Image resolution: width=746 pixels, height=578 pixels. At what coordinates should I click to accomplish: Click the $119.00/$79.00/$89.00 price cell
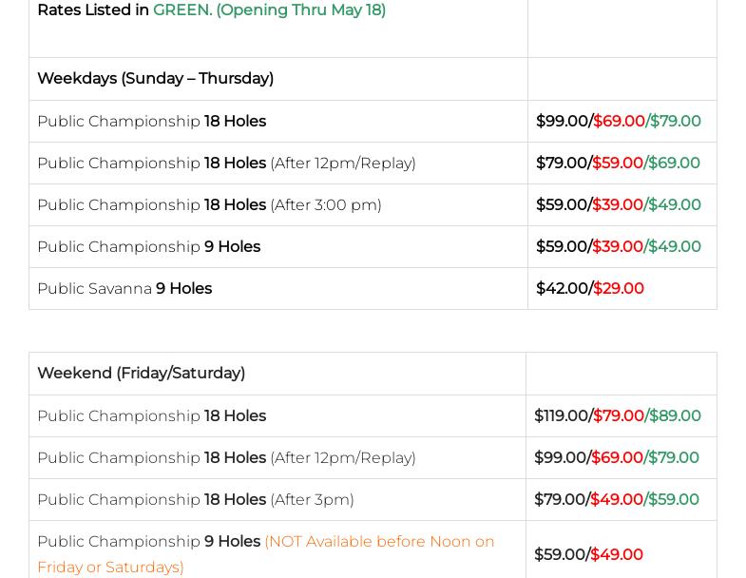(x=617, y=416)
